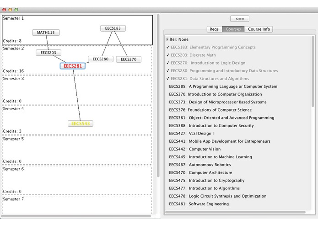This screenshot has width=318, height=226.
Task: Switch to the Reqs tab
Action: click(x=214, y=29)
